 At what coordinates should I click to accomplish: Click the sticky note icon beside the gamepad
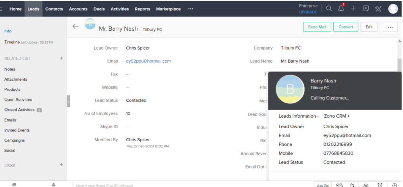[353, 185]
